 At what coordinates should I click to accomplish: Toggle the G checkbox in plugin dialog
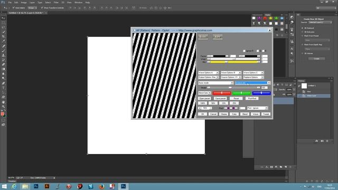coord(258,51)
